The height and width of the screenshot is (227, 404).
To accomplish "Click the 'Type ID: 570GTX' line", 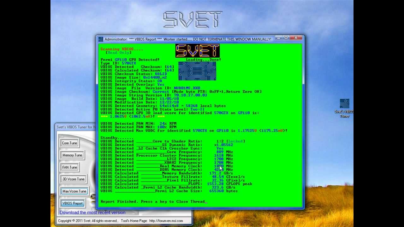I will coord(118,63).
